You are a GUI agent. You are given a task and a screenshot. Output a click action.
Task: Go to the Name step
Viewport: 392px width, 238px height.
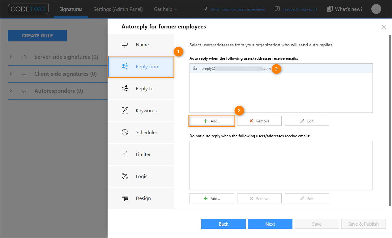[141, 45]
